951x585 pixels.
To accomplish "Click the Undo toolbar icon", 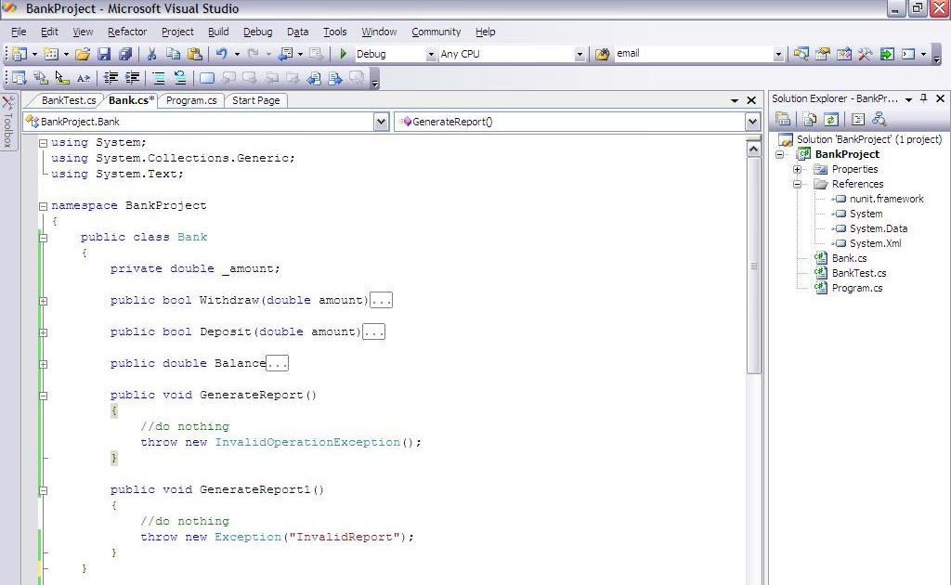I will pos(223,53).
